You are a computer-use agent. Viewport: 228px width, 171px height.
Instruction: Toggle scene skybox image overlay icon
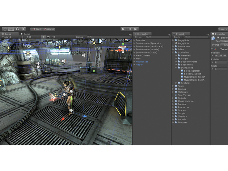tap(48, 37)
